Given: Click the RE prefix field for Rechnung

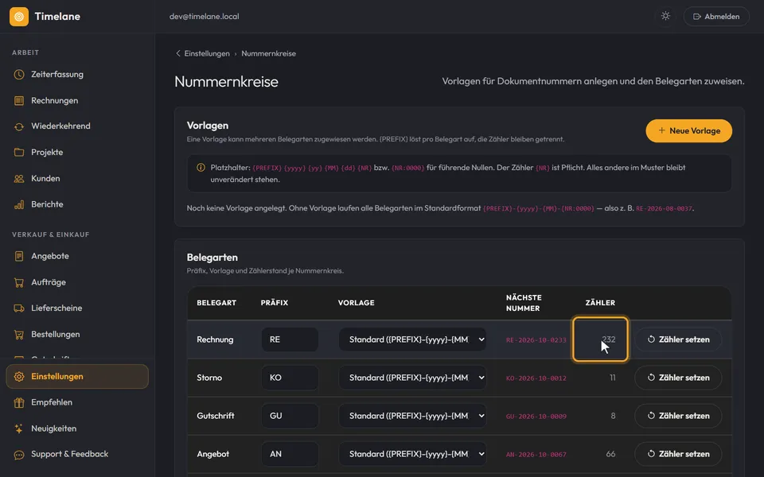Looking at the screenshot, I should [x=290, y=339].
